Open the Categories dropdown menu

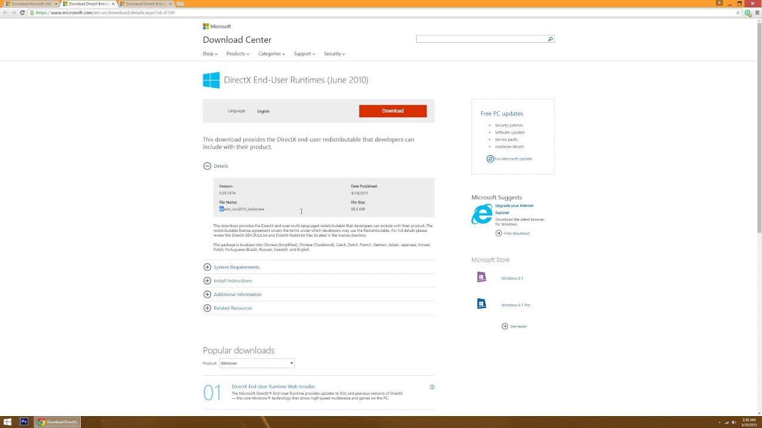pos(271,53)
